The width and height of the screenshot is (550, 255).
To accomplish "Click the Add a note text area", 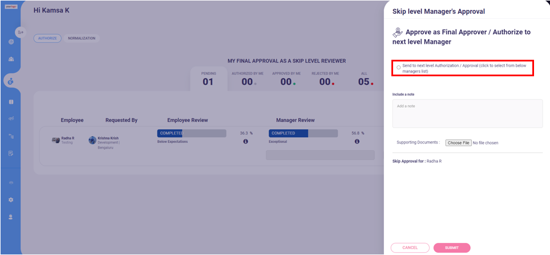I will coord(468,114).
